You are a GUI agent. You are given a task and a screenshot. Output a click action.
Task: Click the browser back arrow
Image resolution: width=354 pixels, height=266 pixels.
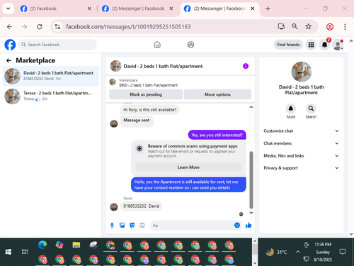(x=9, y=27)
